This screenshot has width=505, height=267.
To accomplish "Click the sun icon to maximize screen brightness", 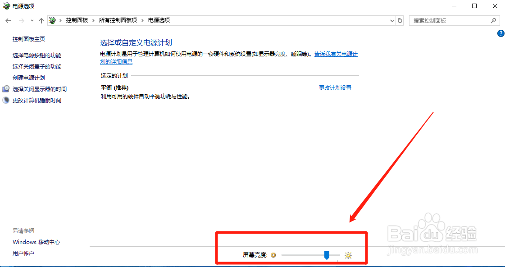I will coord(348,255).
